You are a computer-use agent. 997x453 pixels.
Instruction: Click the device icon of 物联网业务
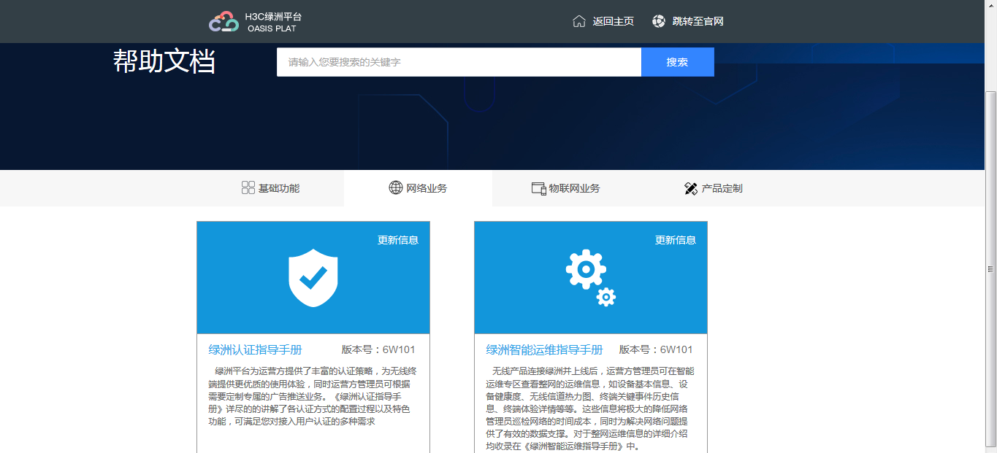(x=539, y=188)
